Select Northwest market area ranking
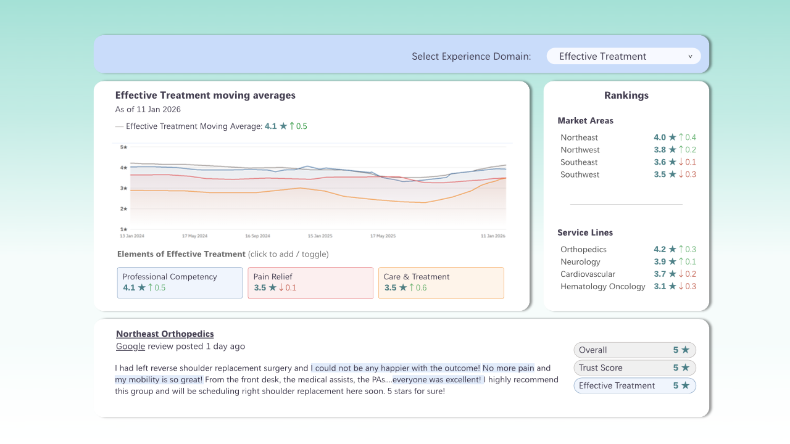This screenshot has height=444, width=790. [x=580, y=150]
